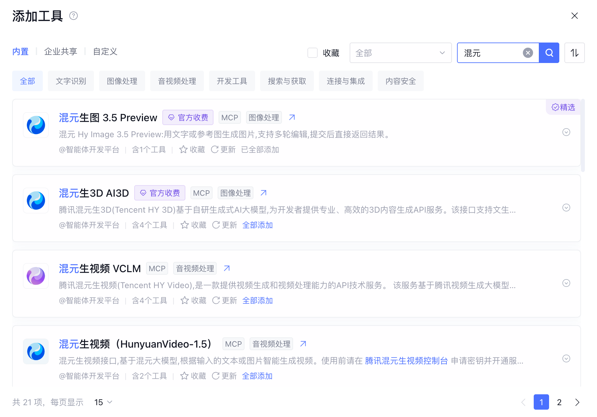Favorite the 混元生3D AI3D tool
597x417 pixels.
click(x=193, y=225)
